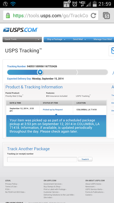114x203 pixels.
Task: Tap the Wi-Fi status bar icon
Action: (x=13, y=4)
